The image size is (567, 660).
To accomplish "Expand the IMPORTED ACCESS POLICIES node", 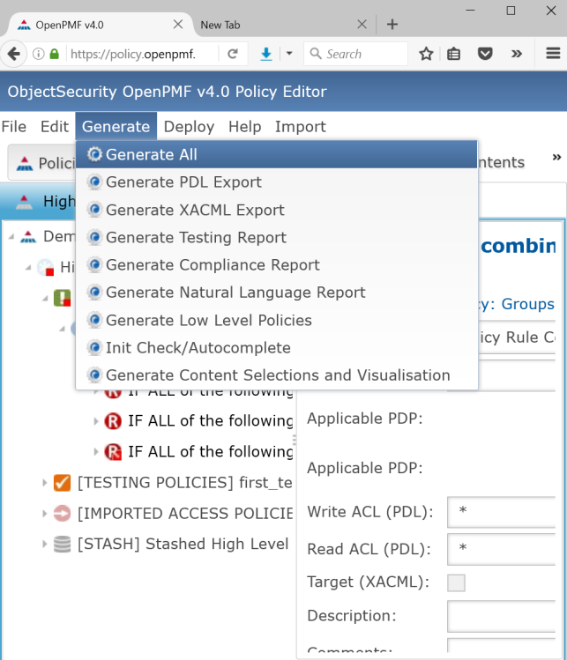I will tap(44, 514).
